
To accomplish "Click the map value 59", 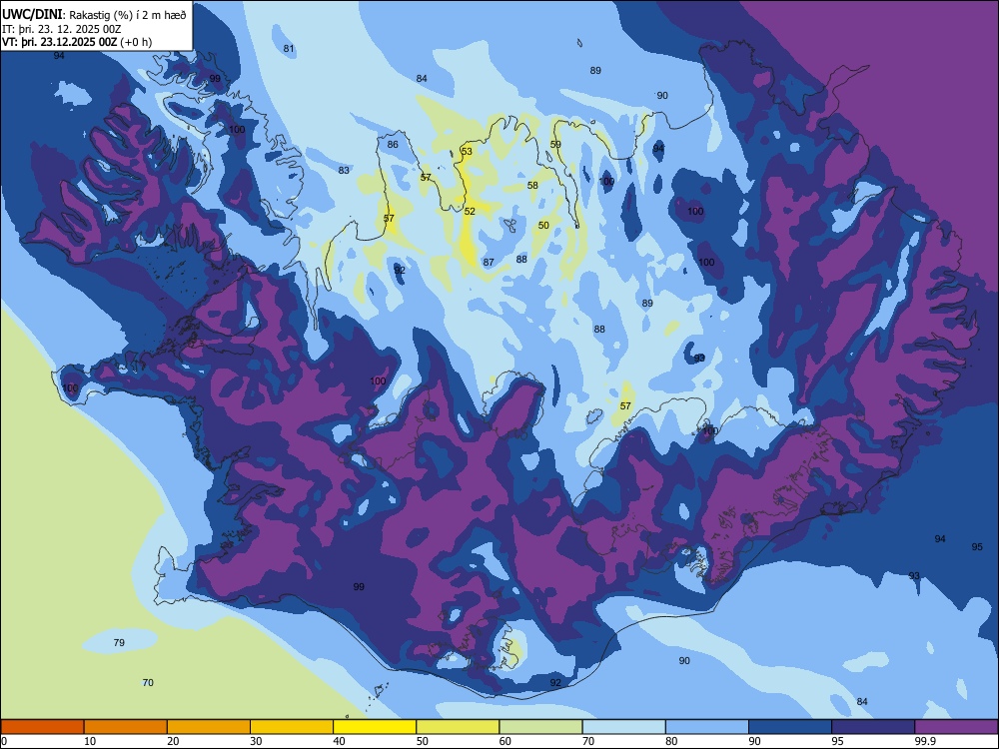I will pyautogui.click(x=555, y=145).
